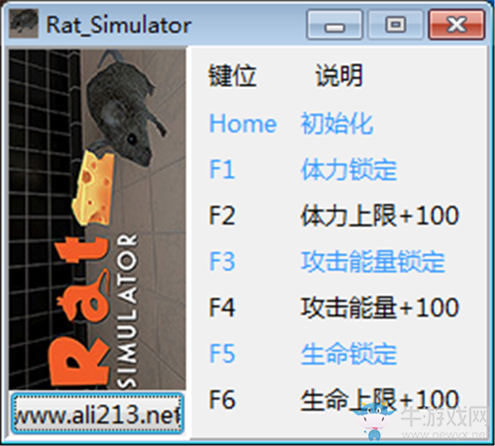Enable 生命锁定 health lock

click(x=348, y=353)
